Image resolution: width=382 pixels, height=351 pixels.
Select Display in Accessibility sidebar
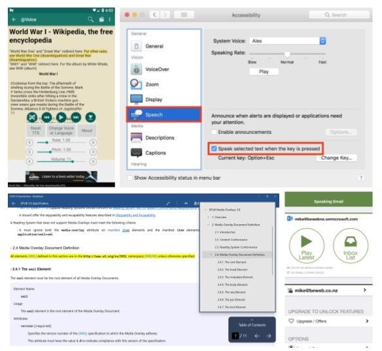pyautogui.click(x=164, y=99)
